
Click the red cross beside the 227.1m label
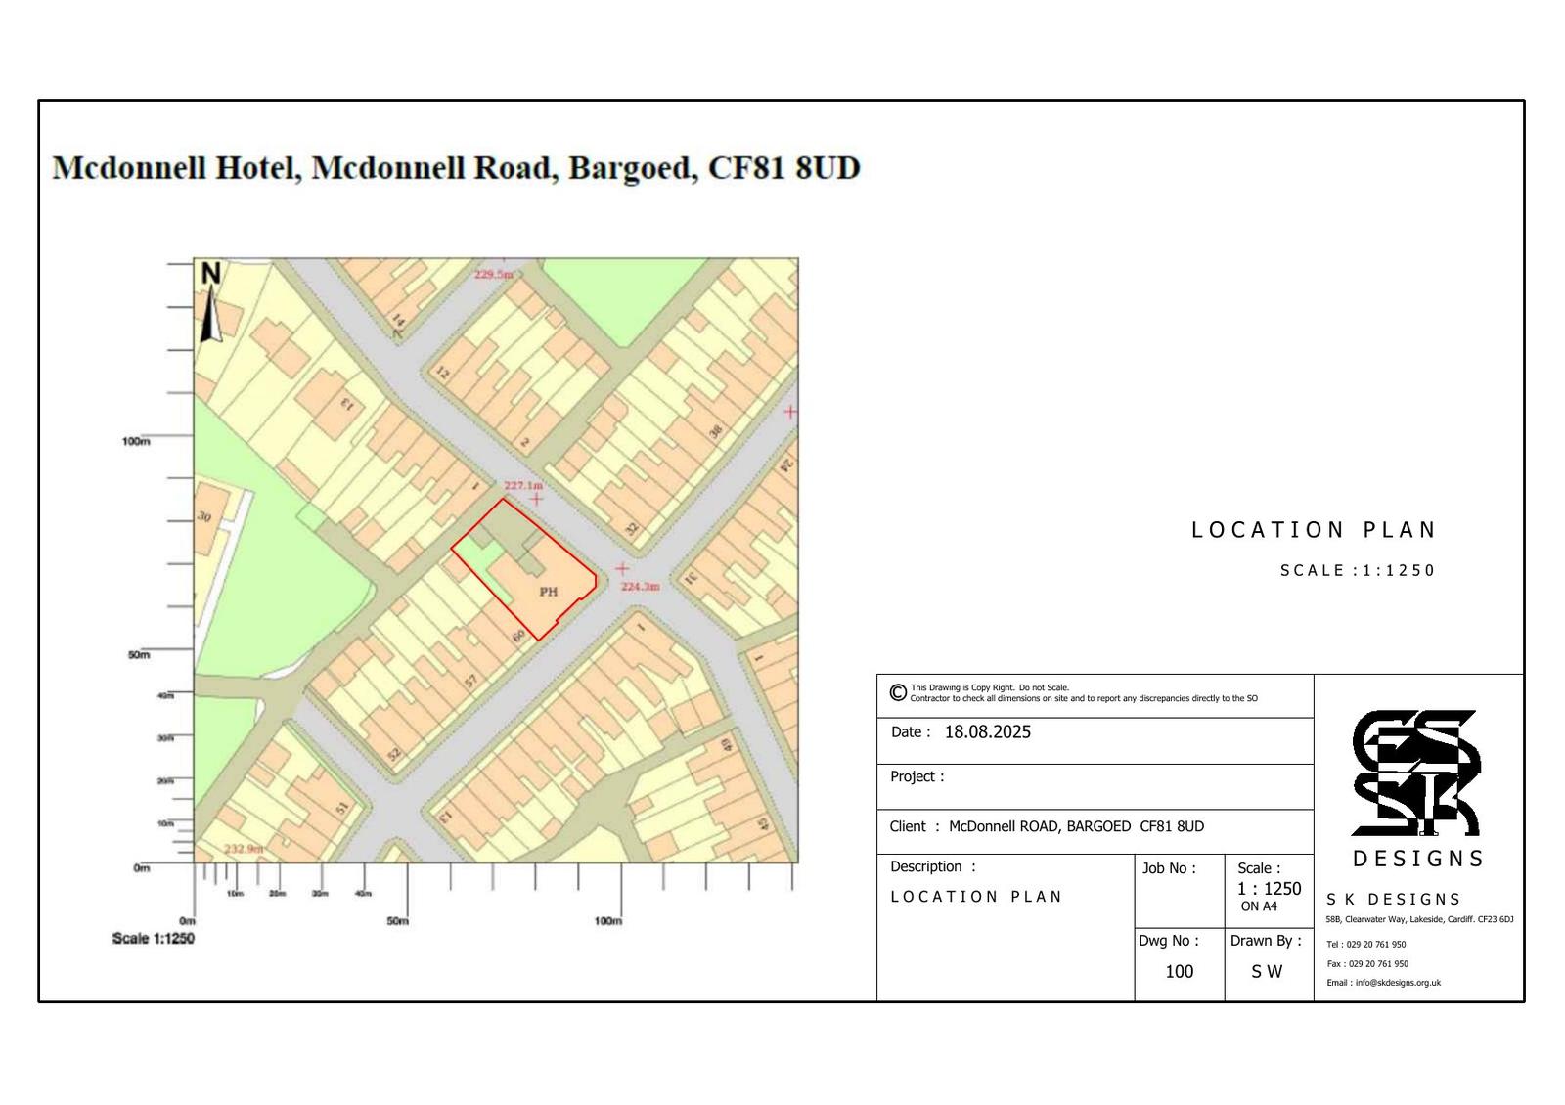coord(536,500)
